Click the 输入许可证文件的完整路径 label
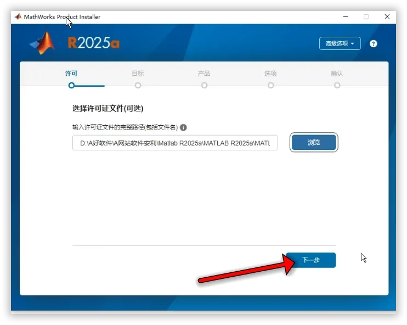The image size is (407, 325). point(125,127)
